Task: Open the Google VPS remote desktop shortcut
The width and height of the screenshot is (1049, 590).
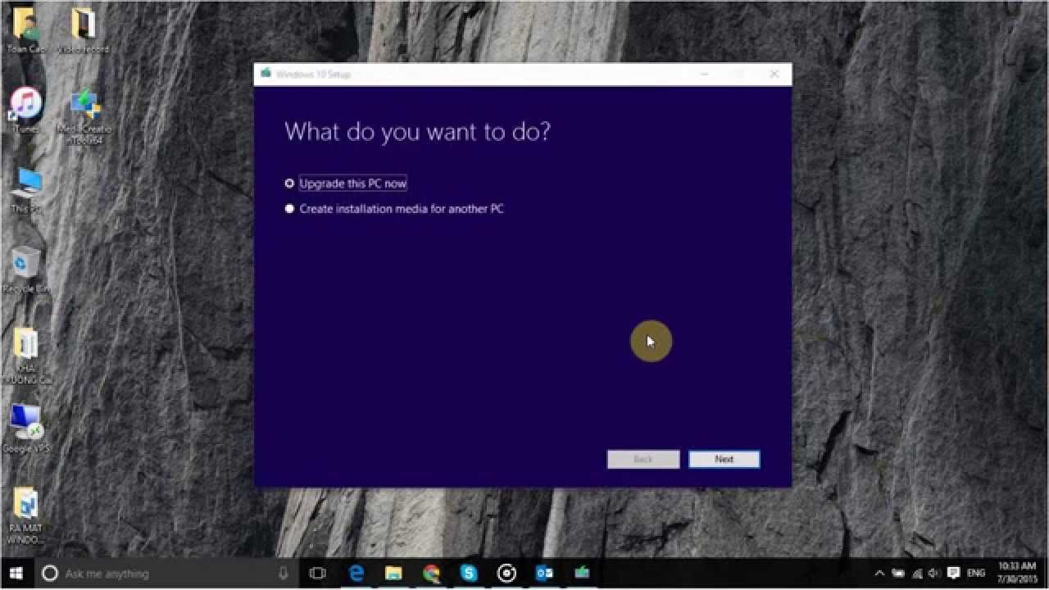Action: (26, 429)
